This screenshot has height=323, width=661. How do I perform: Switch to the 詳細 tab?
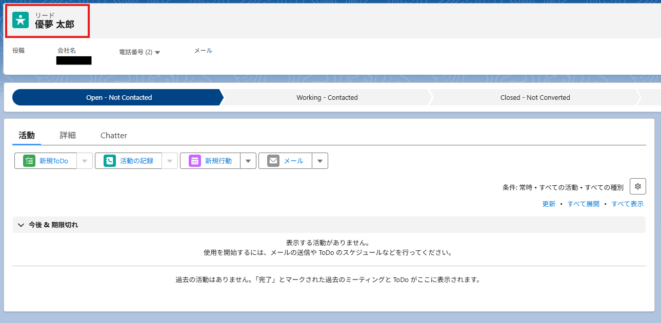click(68, 135)
